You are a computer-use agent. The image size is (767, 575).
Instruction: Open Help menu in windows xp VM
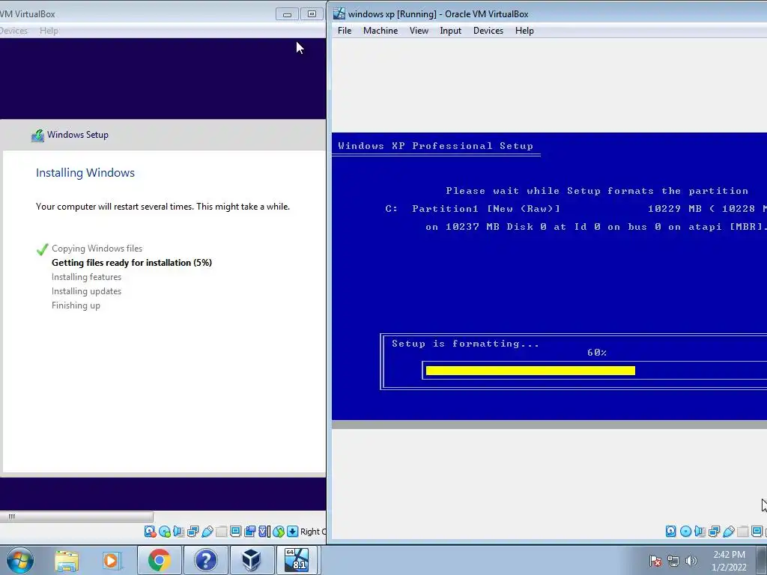coord(524,30)
